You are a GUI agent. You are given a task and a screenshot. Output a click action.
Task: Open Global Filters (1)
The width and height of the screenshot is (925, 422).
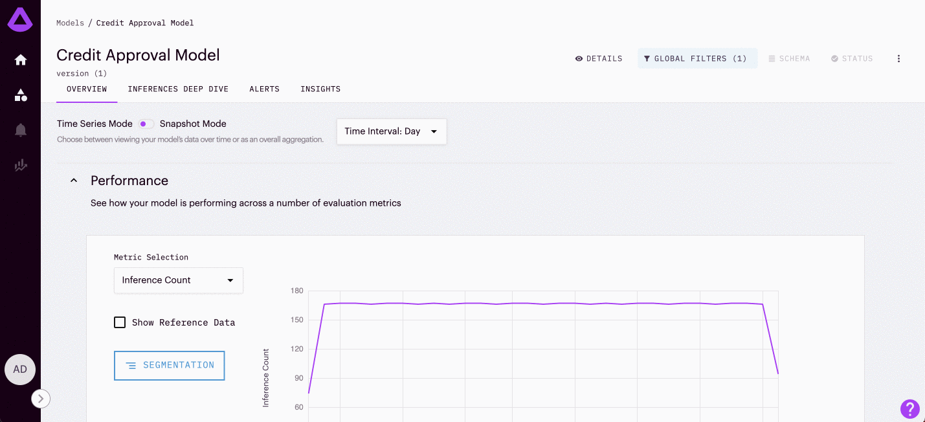click(x=697, y=59)
